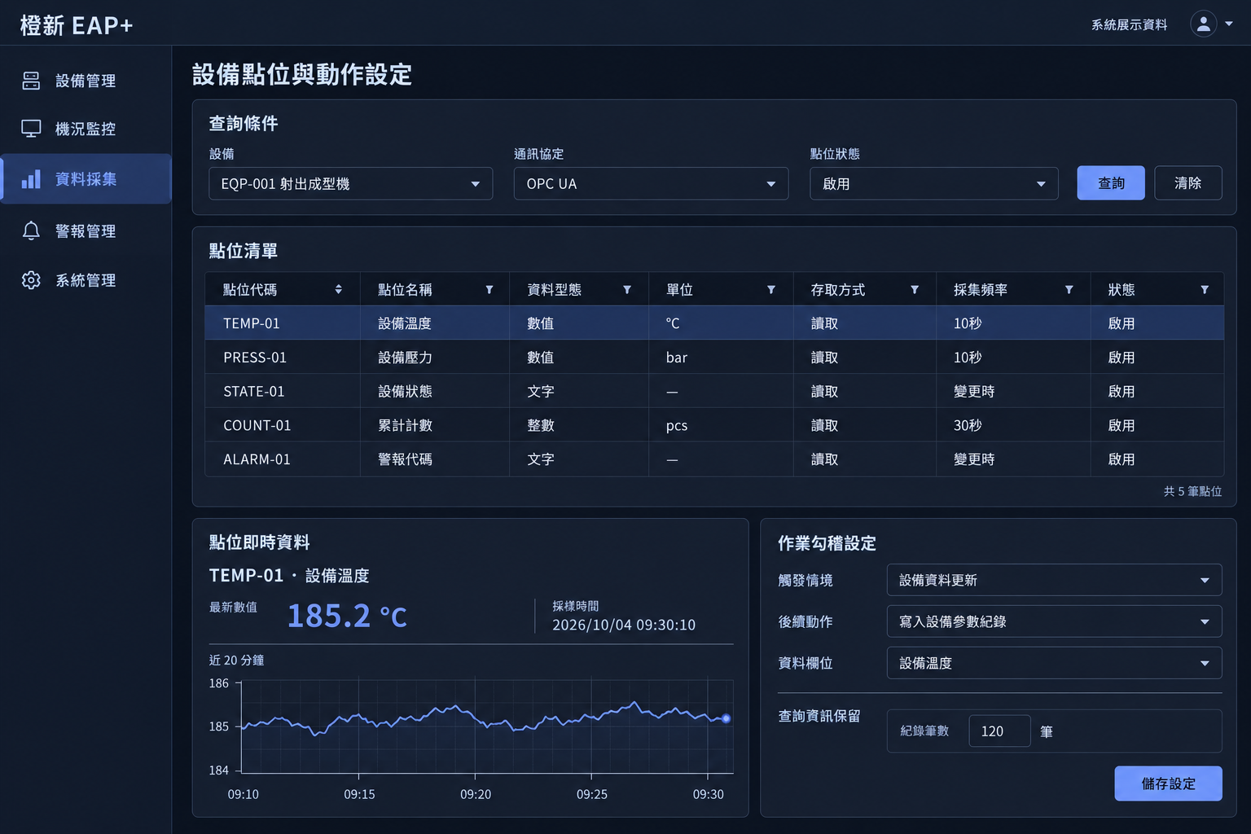Image resolution: width=1251 pixels, height=834 pixels.
Task: Open the 後續動作 dropdown
Action: (1054, 621)
